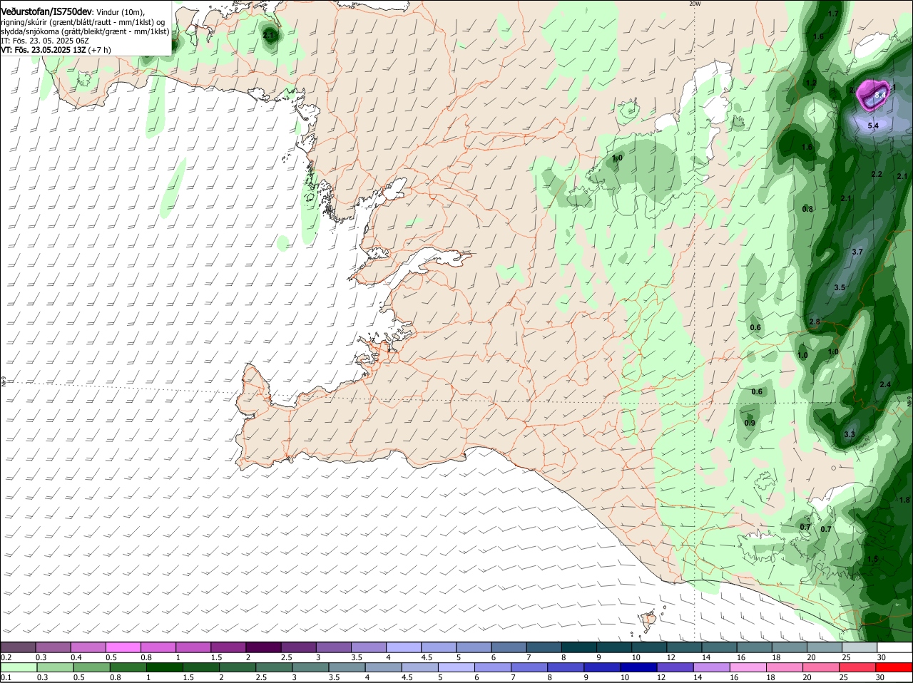Click the 2 dark purple top-row swatch
Image resolution: width=913 pixels, height=683 pixels.
(x=263, y=647)
